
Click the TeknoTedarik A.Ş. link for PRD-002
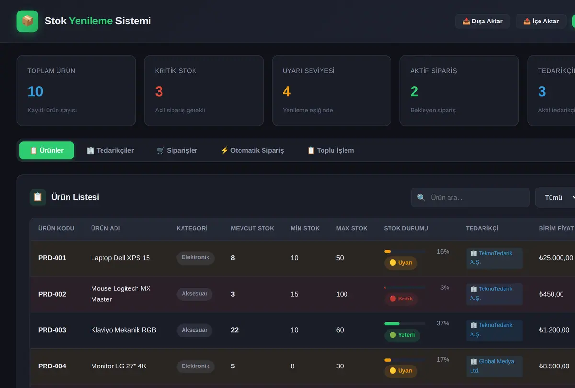click(x=494, y=294)
